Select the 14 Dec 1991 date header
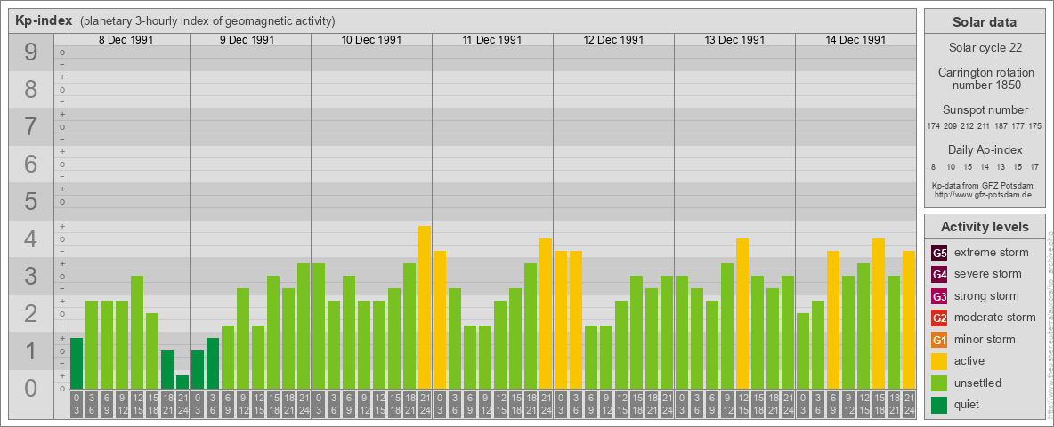 tap(855, 40)
